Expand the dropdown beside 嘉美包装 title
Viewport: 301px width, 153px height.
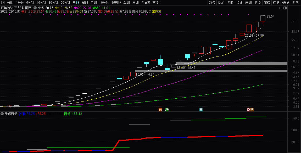(x=35, y=8)
